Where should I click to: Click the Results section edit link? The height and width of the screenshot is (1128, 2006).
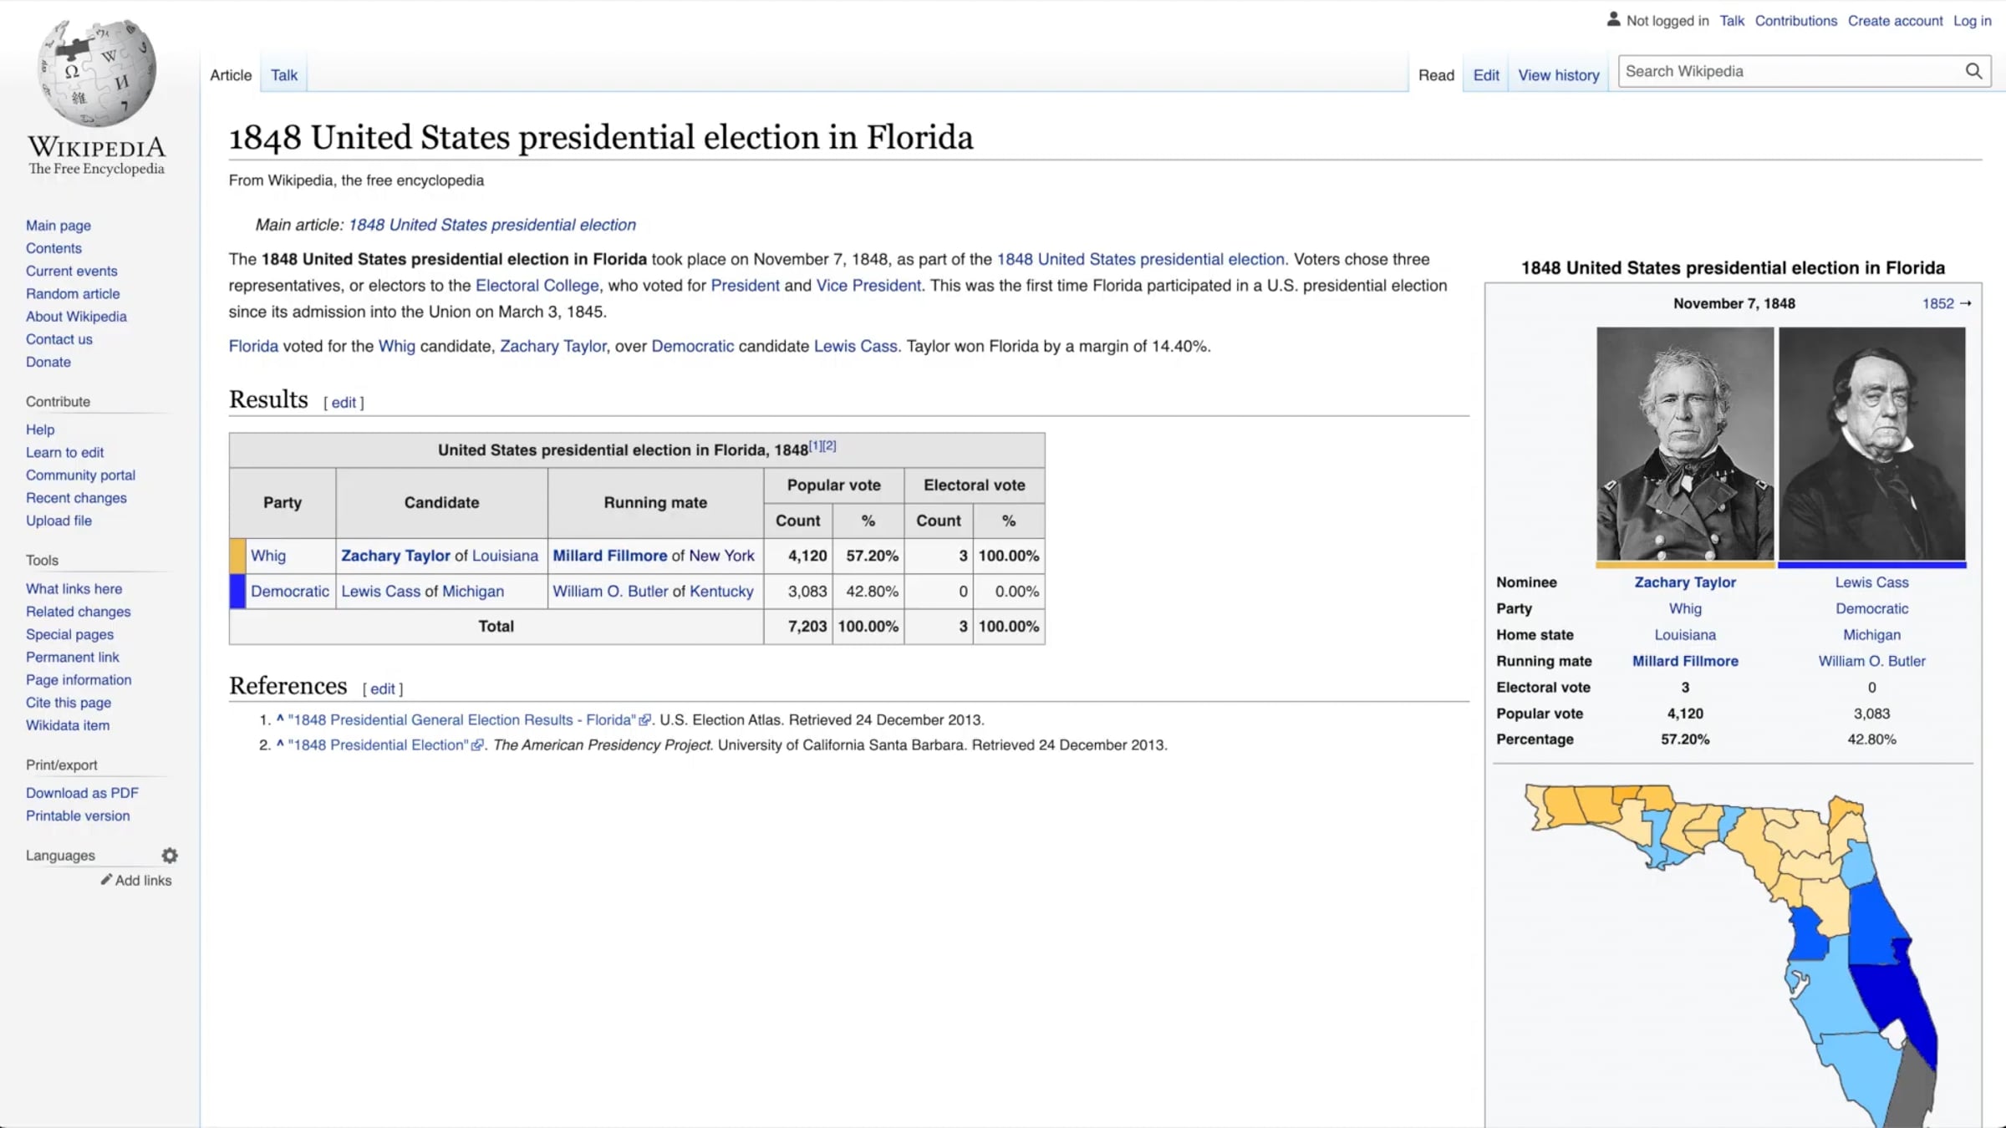pos(344,403)
